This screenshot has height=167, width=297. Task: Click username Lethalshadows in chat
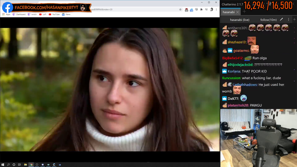coord(245,84)
